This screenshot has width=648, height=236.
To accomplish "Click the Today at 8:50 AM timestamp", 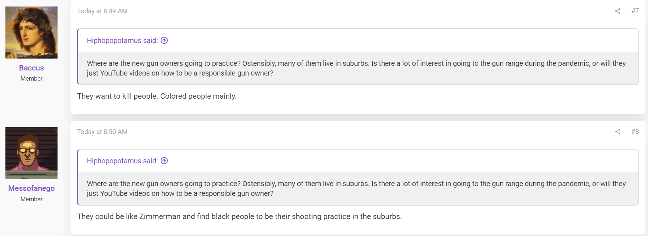I will (x=102, y=132).
